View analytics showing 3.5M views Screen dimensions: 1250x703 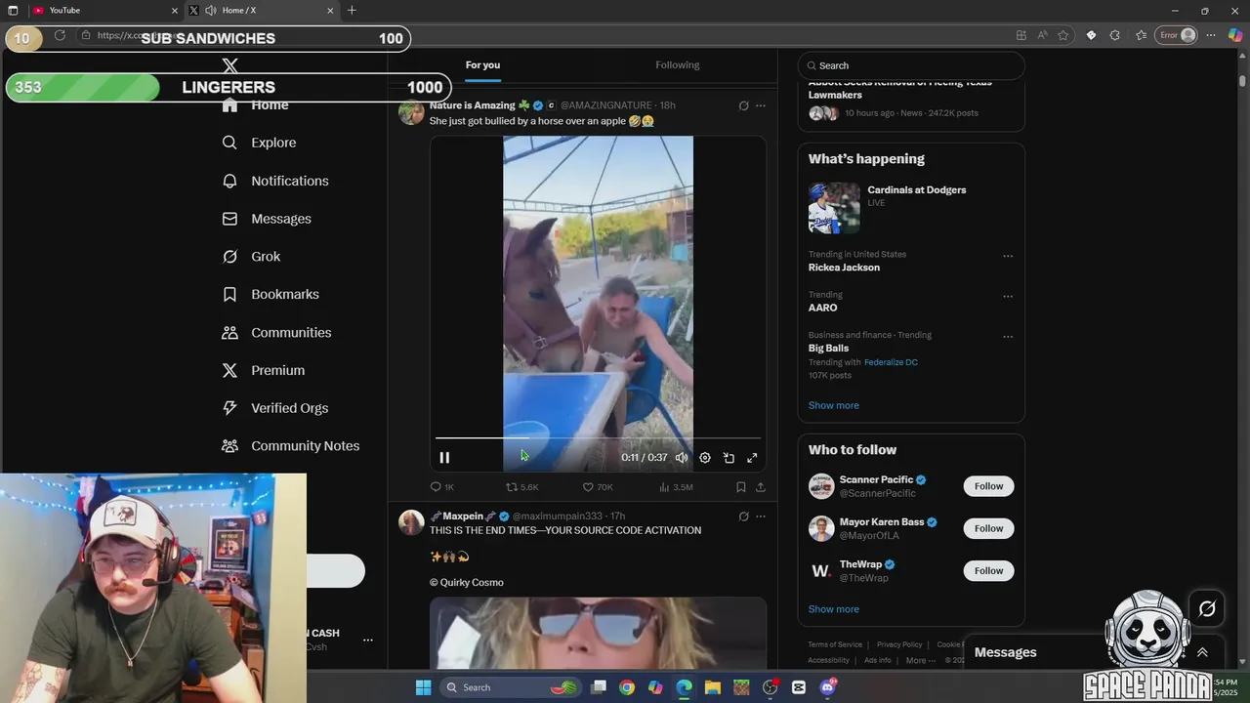676,486
